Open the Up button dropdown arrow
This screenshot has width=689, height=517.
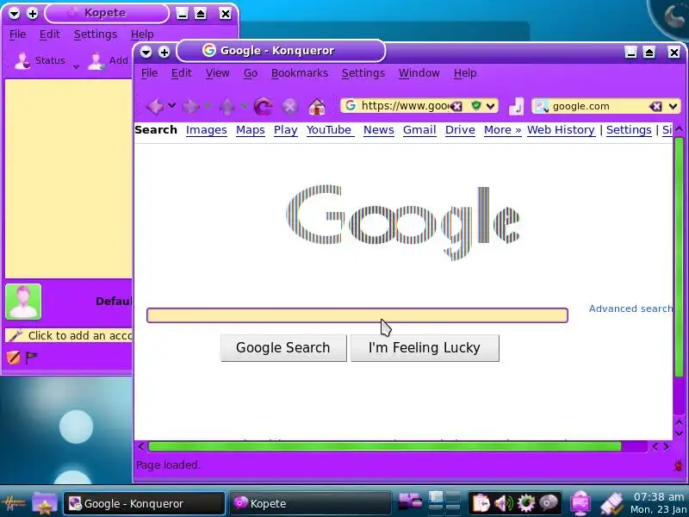pos(244,105)
